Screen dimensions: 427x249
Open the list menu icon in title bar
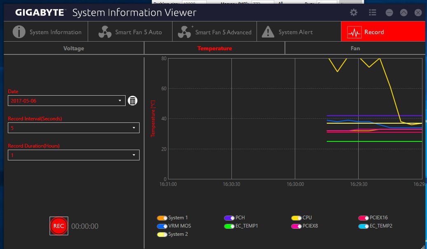372,13
